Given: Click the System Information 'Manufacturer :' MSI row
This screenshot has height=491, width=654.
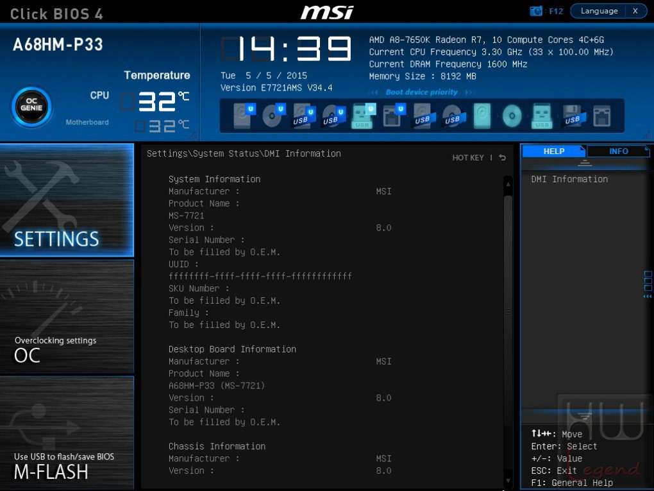Looking at the screenshot, I should 280,191.
